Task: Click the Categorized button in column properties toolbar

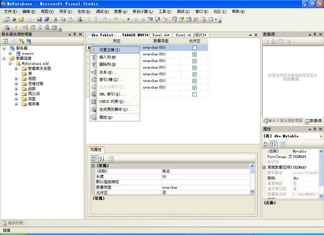Action: (x=95, y=159)
